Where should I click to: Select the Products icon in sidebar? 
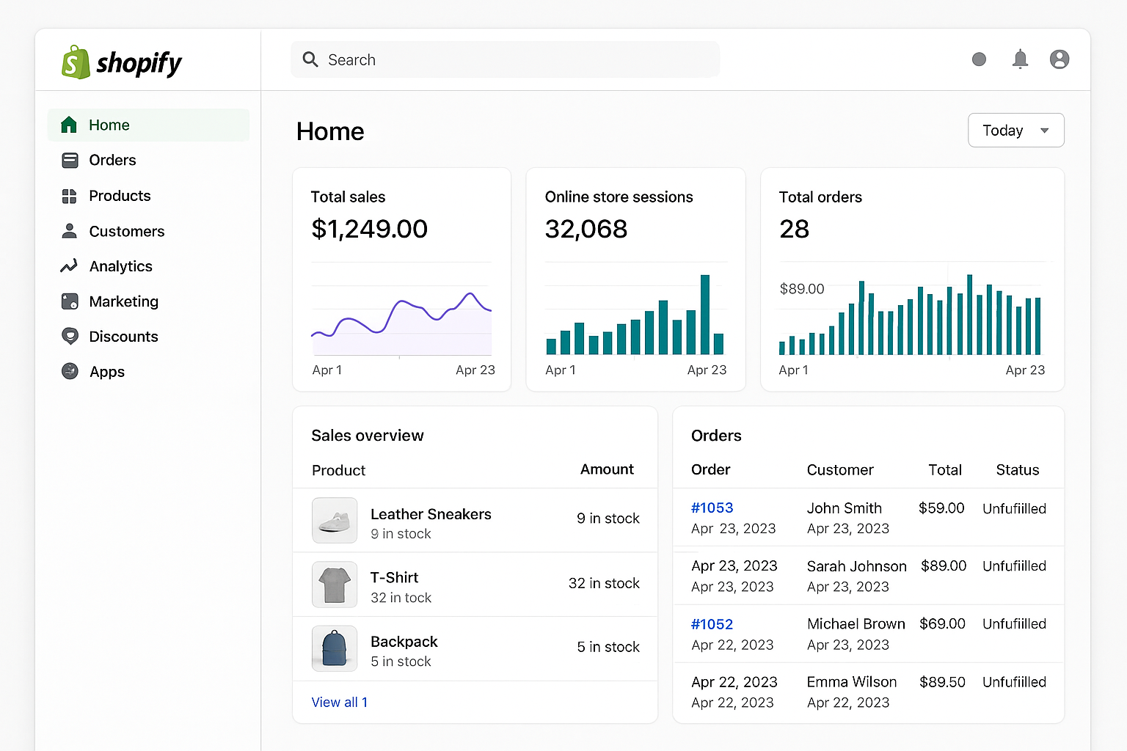tap(69, 195)
